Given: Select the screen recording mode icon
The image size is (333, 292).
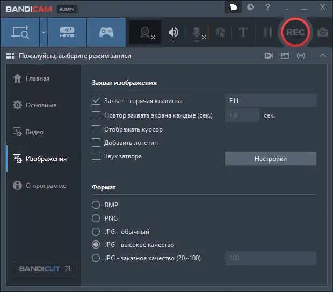Looking at the screenshot, I should pos(20,32).
